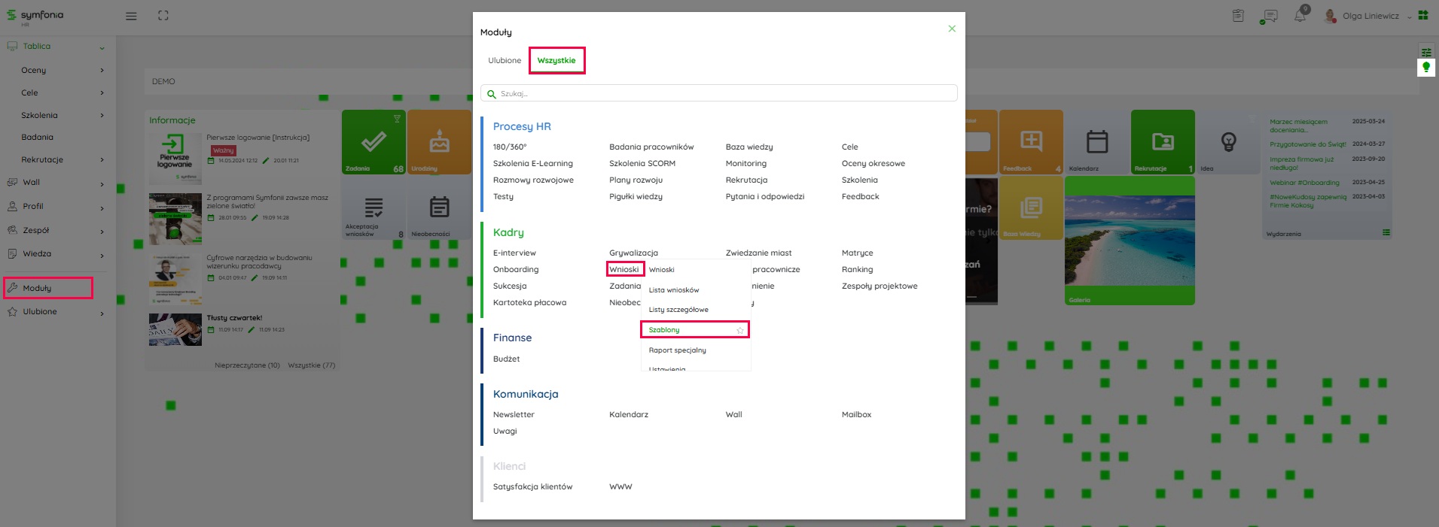Open the clipboard tasks icon in header
The height and width of the screenshot is (527, 1439).
pos(1238,16)
